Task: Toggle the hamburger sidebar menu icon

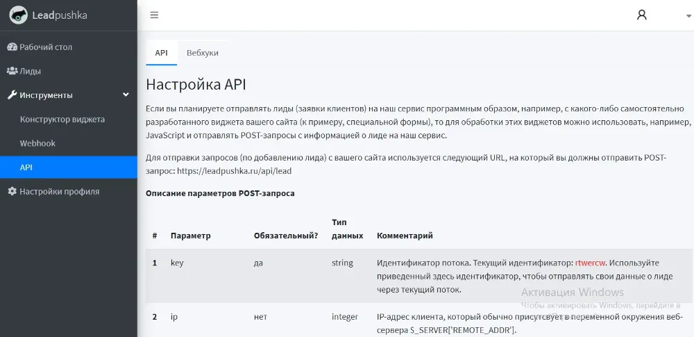Action: [x=154, y=15]
